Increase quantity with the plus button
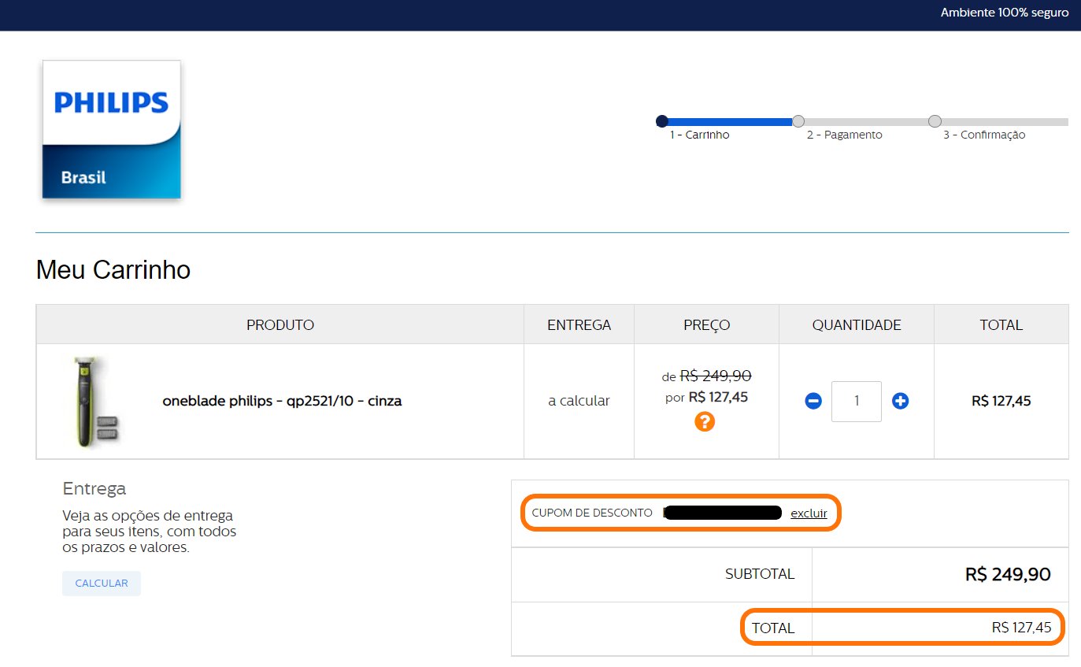This screenshot has width=1081, height=667. coord(900,401)
